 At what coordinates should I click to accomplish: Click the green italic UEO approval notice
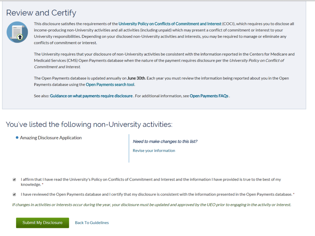click(152, 205)
